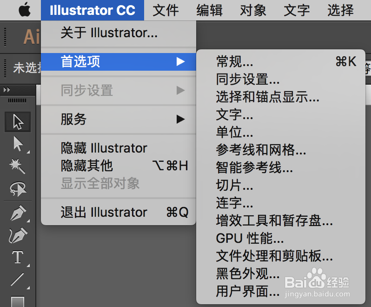Click the Ai application logo
Image resolution: width=371 pixels, height=307 pixels.
tap(32, 37)
